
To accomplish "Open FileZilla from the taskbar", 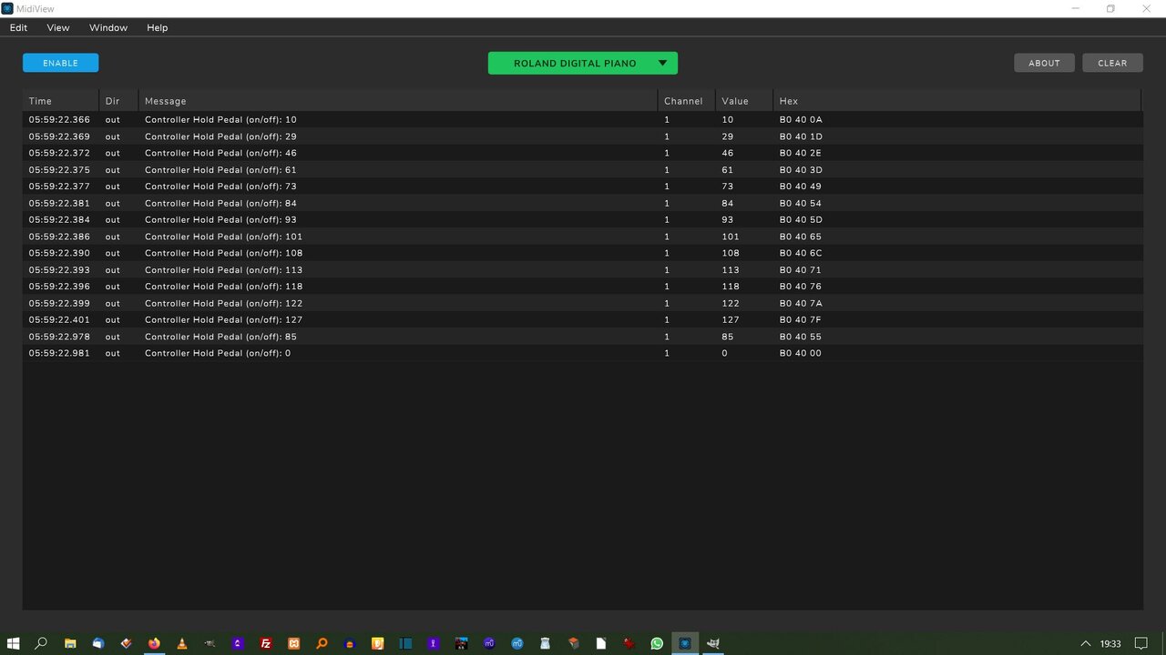I will pyautogui.click(x=266, y=643).
